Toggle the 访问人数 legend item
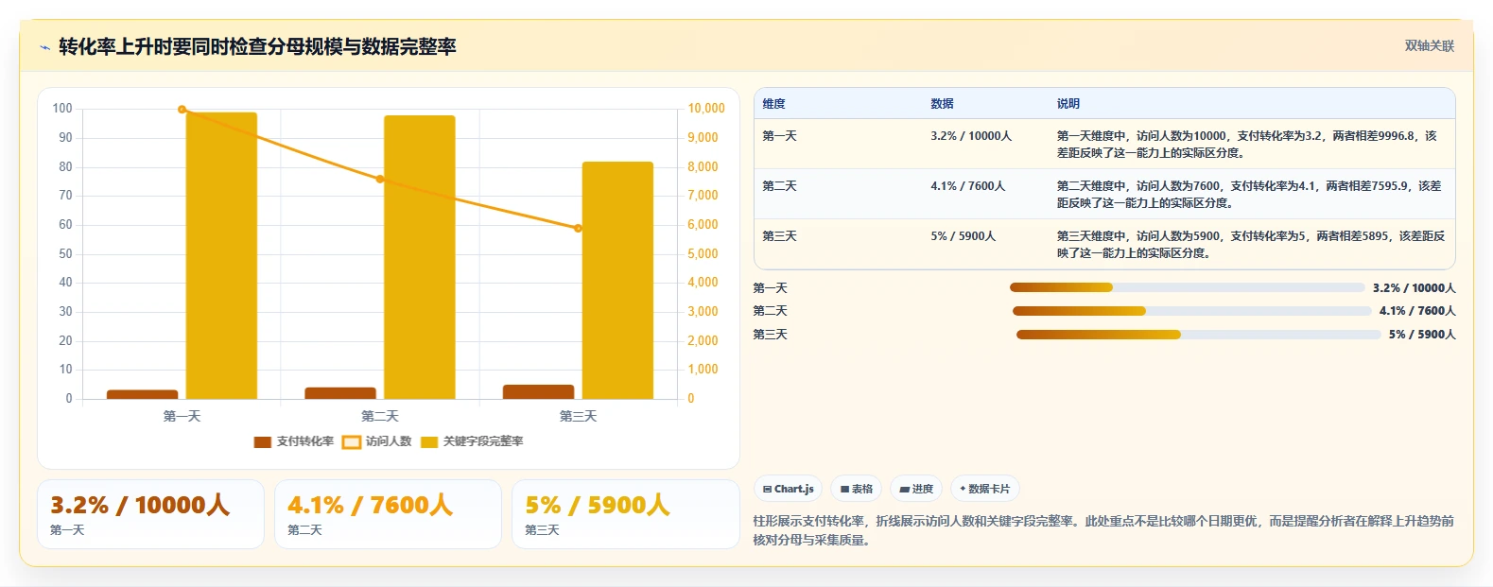This screenshot has width=1493, height=587. tap(377, 441)
